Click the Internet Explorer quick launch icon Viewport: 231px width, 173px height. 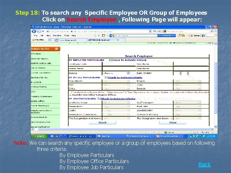60,136
